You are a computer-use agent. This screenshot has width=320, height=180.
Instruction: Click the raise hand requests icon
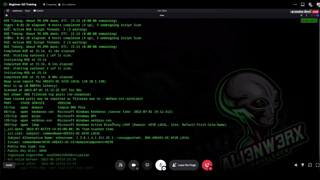(x=310, y=4)
